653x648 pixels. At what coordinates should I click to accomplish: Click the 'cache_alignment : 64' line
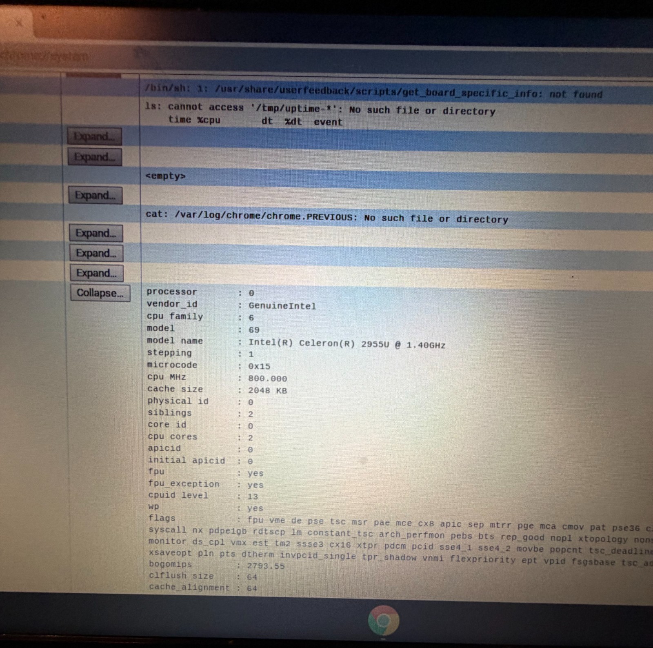[x=203, y=588]
